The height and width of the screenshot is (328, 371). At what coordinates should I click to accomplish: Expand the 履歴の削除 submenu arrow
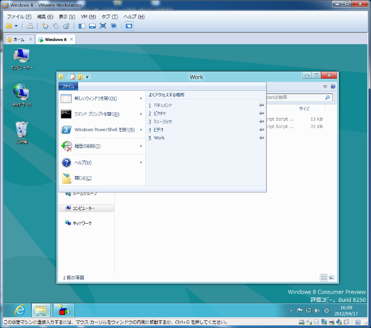[141, 147]
